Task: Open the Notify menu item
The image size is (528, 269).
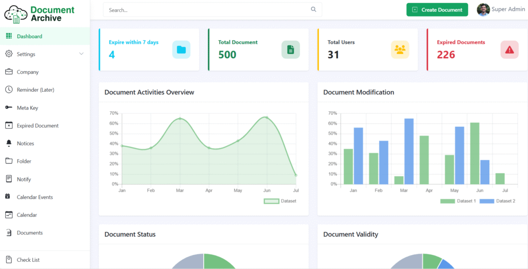Action: pyautogui.click(x=45, y=179)
